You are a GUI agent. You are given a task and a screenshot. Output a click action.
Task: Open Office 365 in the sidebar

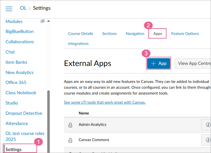16,83
